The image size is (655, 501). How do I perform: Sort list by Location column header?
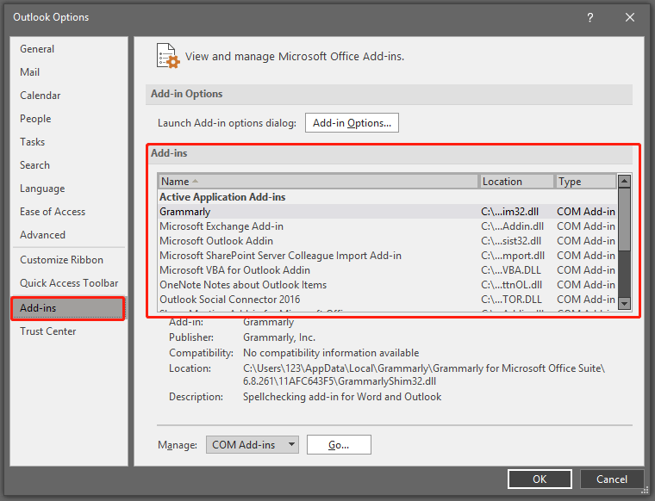(x=516, y=182)
